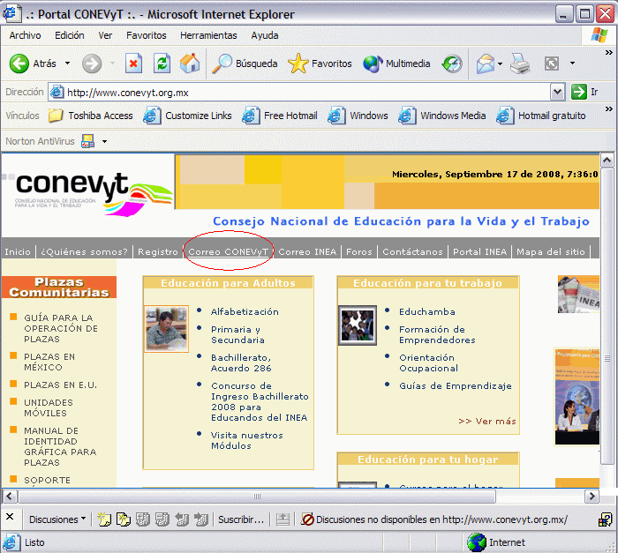Expand the address bar dropdown

tap(557, 92)
